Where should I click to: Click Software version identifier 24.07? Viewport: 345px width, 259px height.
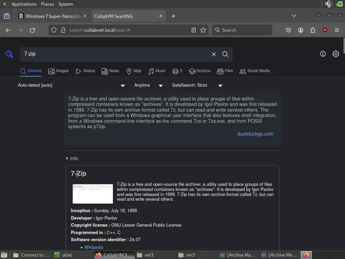tap(135, 240)
